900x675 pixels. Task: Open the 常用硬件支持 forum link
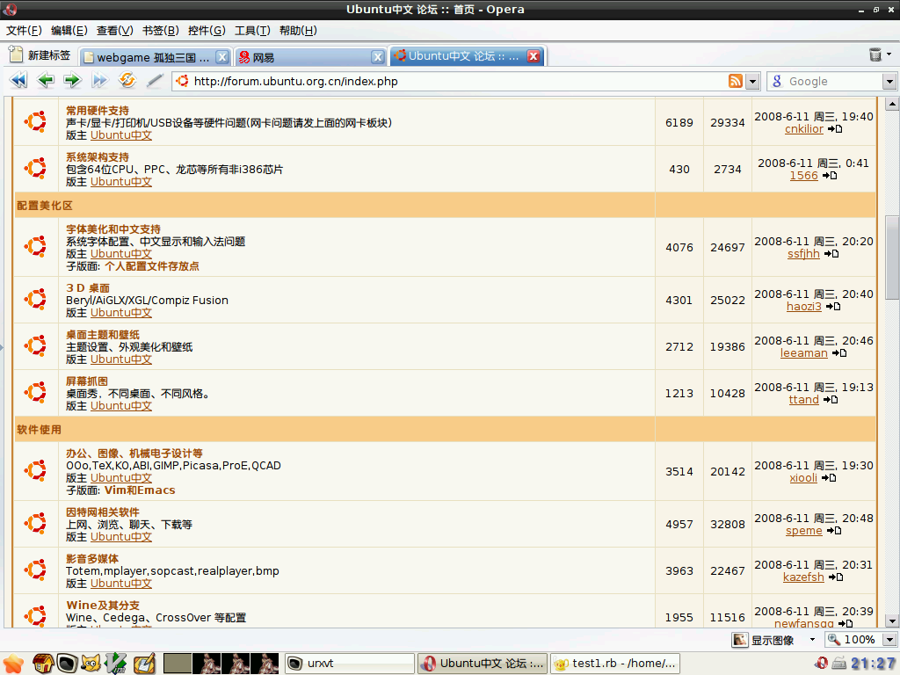(98, 110)
